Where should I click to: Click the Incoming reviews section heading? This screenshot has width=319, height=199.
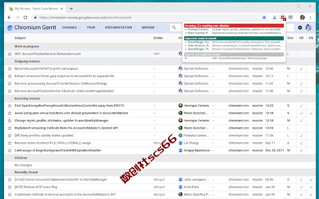point(27,99)
